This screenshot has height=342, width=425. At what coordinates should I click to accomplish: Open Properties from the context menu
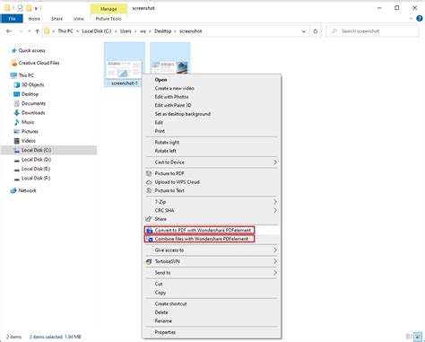point(165,332)
